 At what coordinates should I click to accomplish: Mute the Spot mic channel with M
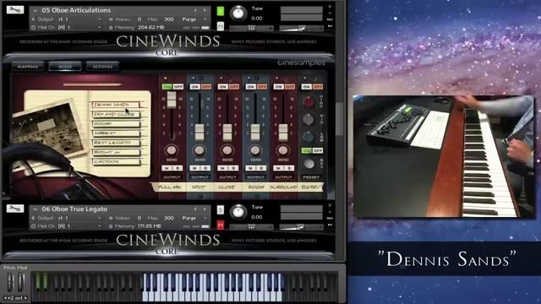[195, 168]
